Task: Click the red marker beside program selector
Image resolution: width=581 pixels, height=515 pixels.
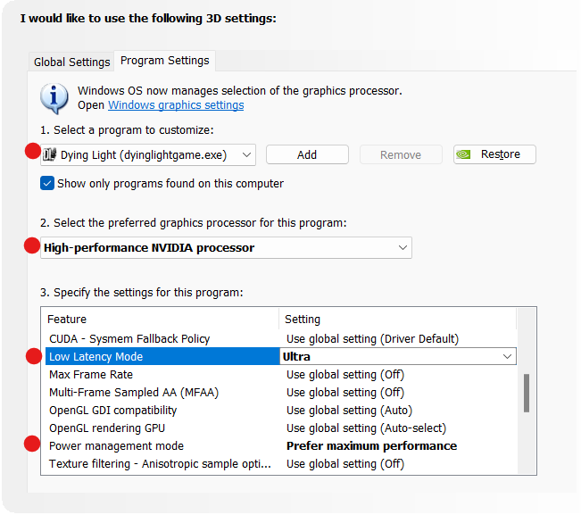Action: coord(32,151)
